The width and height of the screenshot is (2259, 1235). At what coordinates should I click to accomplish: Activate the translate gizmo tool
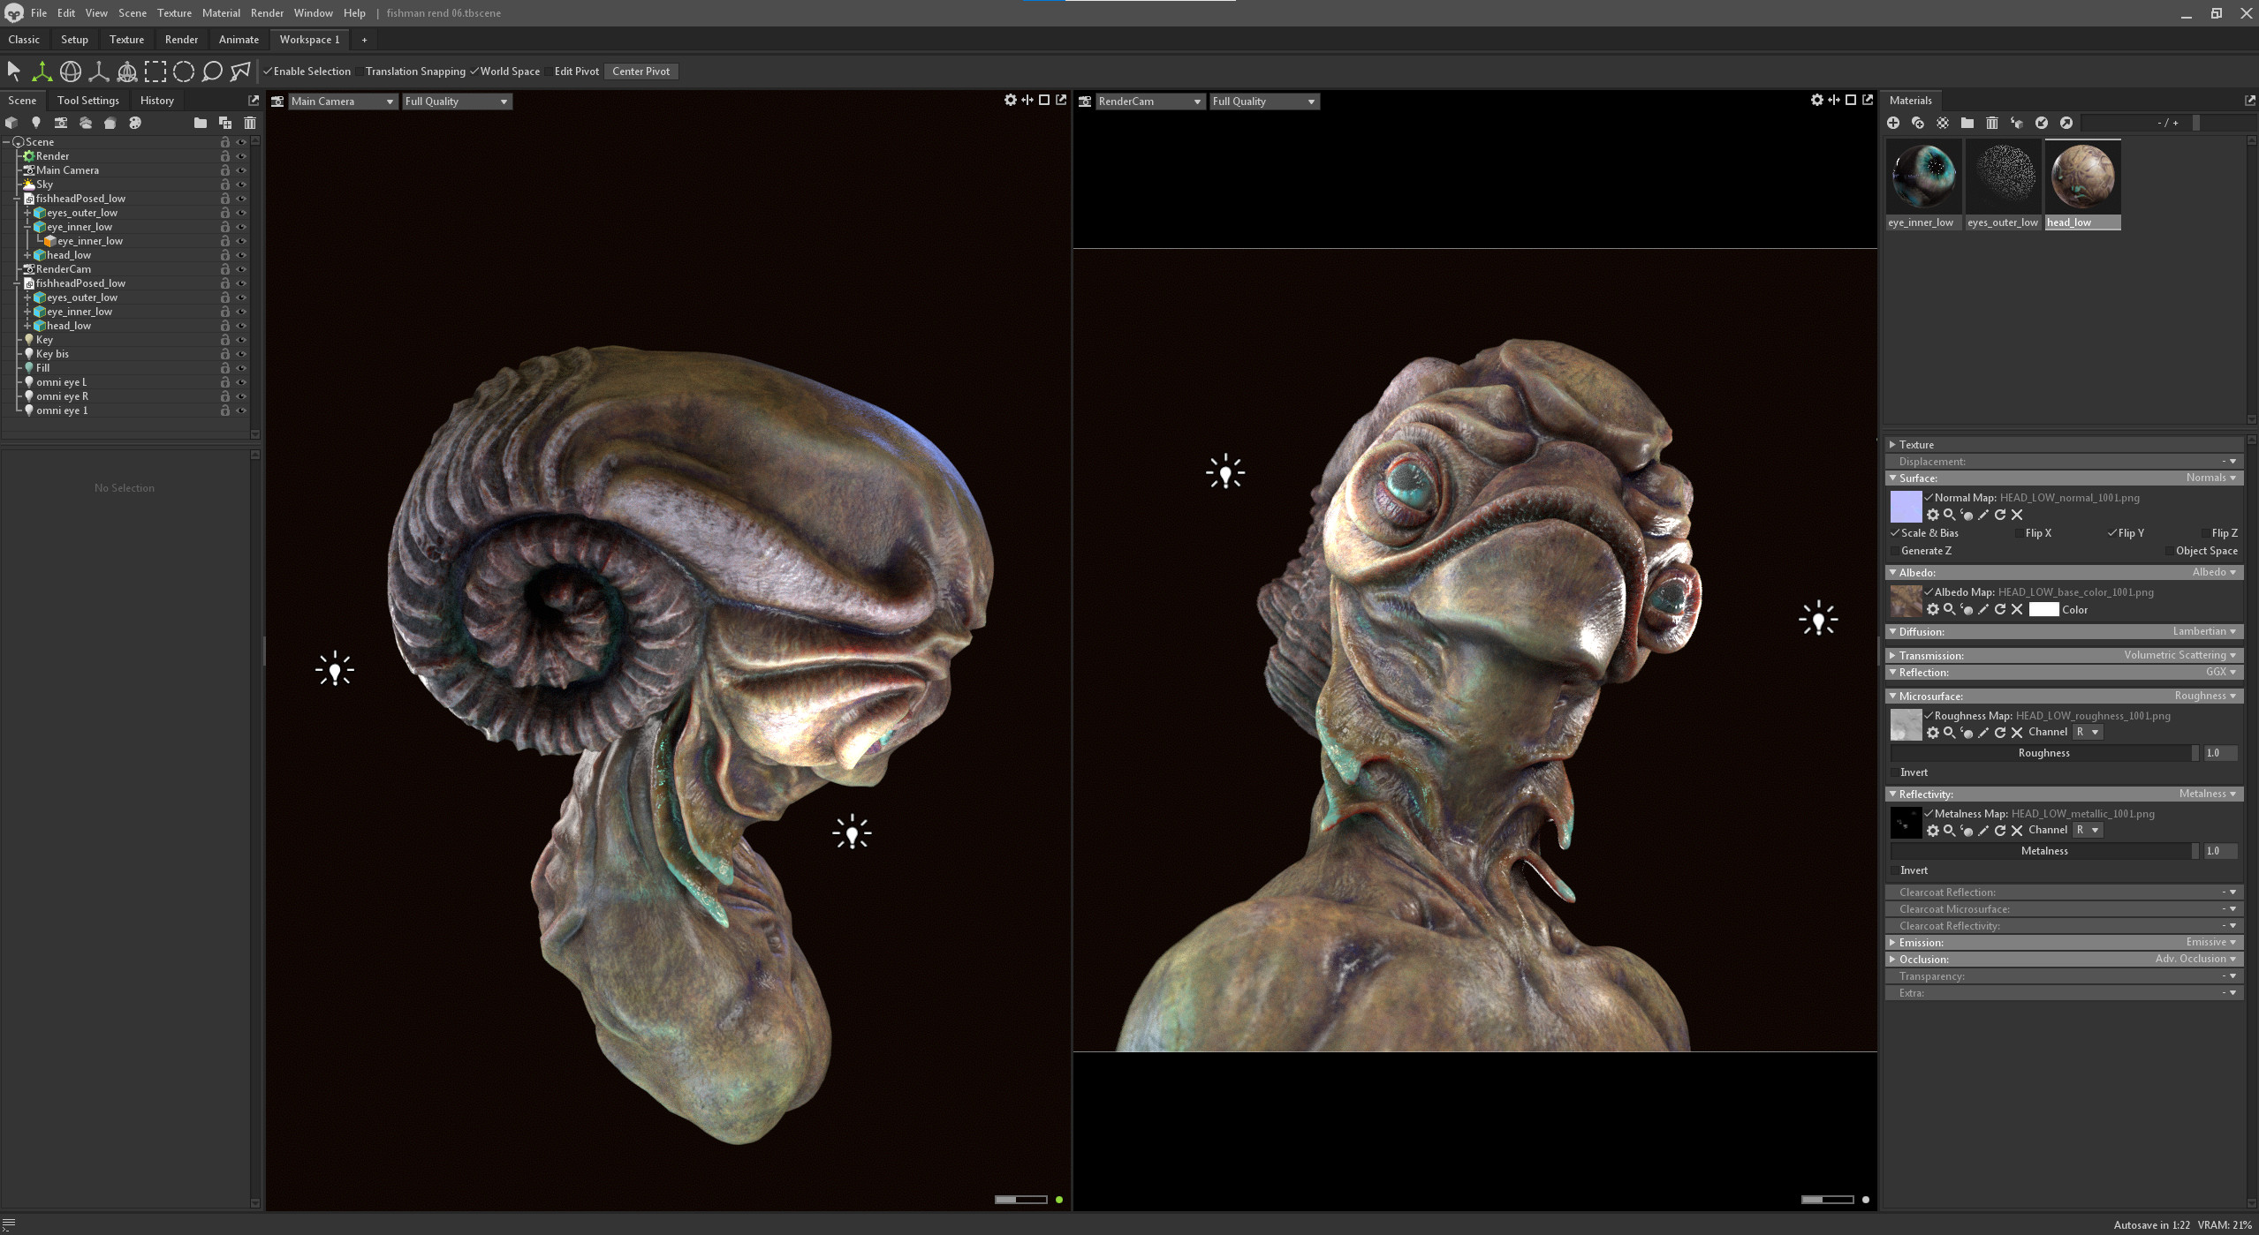point(42,72)
